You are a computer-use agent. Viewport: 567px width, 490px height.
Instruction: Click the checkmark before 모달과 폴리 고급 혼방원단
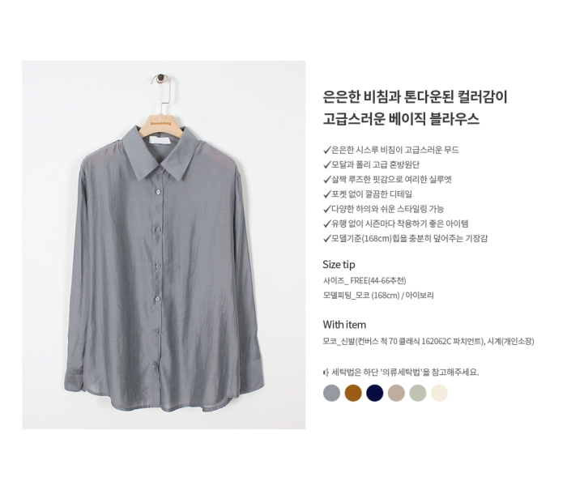(327, 165)
